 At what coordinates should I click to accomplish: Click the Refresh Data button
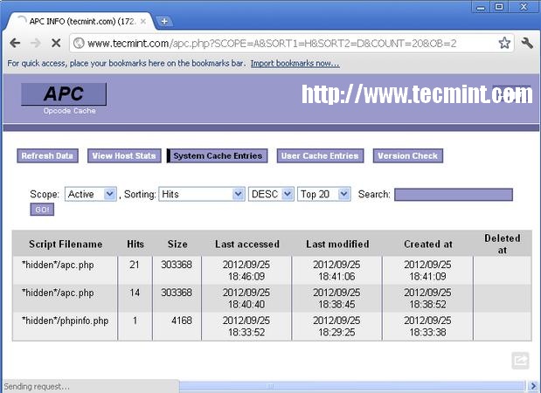47,156
